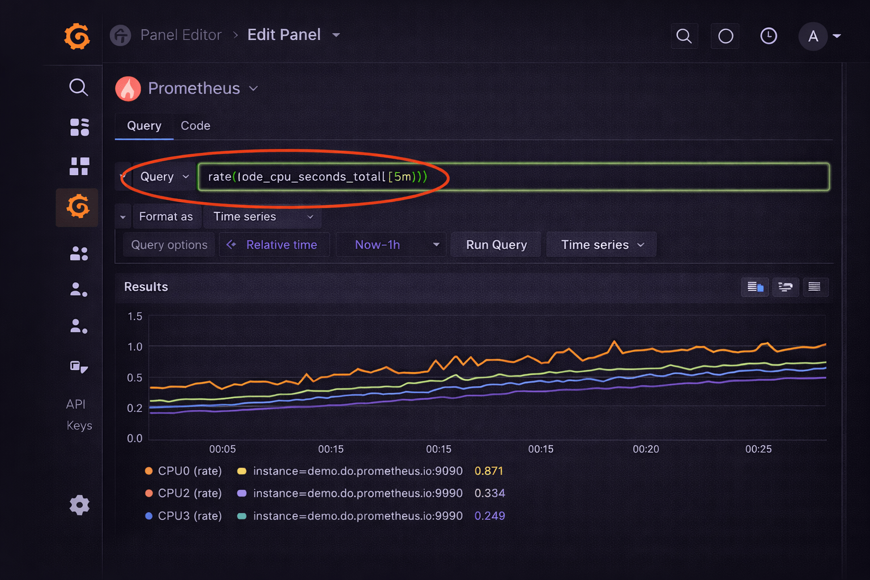
Task: Open the clock history icon in top bar
Action: (769, 36)
